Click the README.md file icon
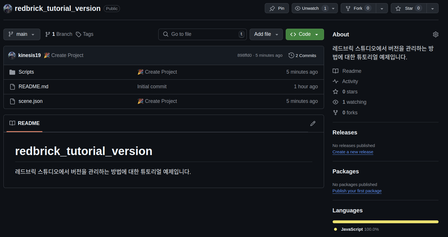 point(12,87)
